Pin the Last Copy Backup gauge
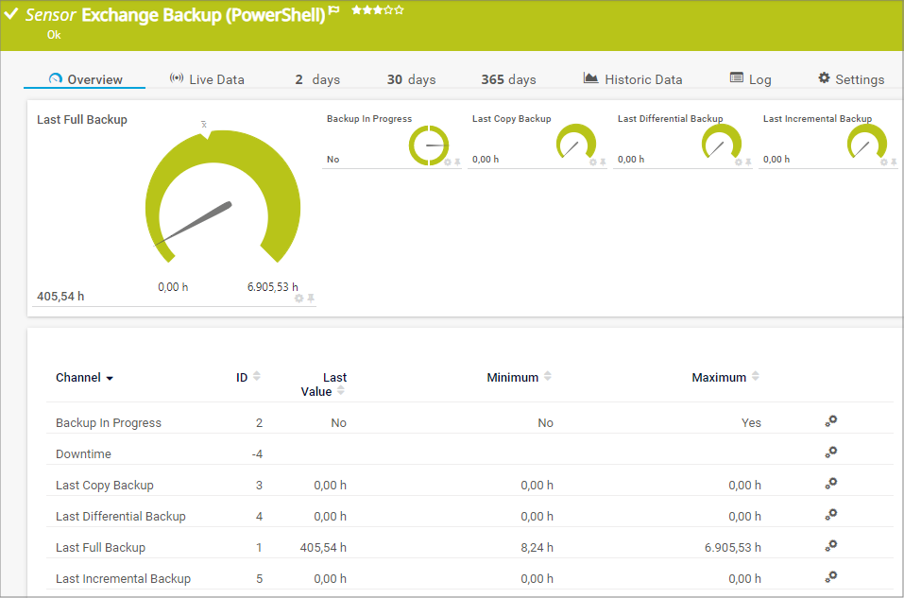 (603, 162)
